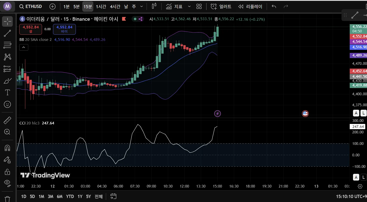Select the trend line drawing tool
The width and height of the screenshot is (367, 202).
tap(8, 33)
